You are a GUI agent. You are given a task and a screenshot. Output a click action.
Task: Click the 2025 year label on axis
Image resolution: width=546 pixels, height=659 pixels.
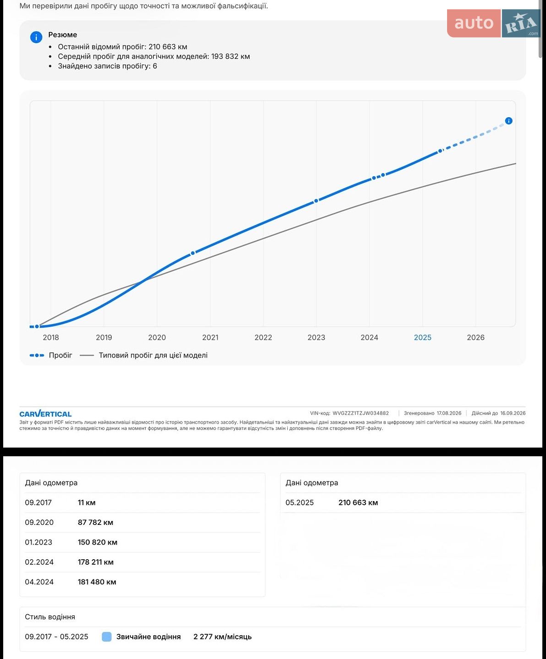[422, 337]
